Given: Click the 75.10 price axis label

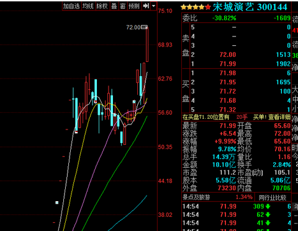Looking at the screenshot, I should [x=165, y=11].
